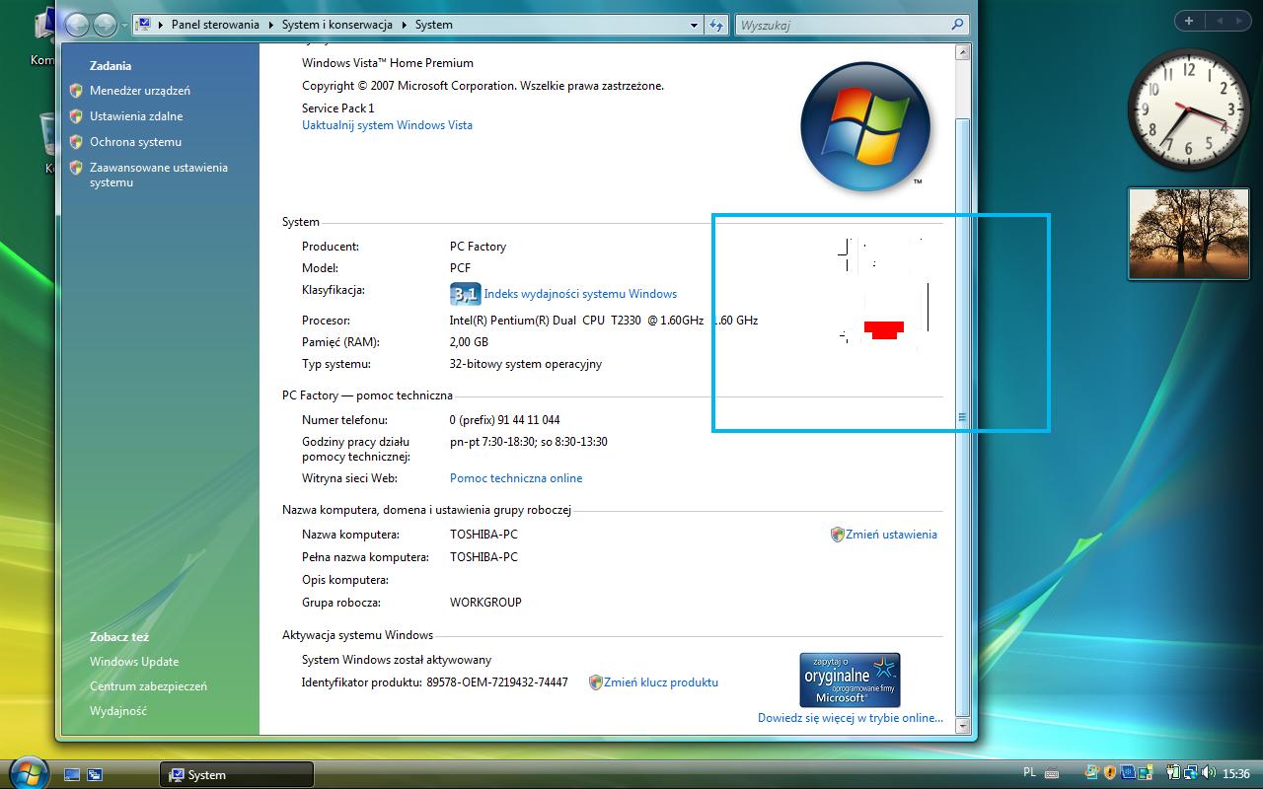Expand the arrow after System i konserwacja
The width and height of the screenshot is (1263, 789).
pyautogui.click(x=404, y=25)
